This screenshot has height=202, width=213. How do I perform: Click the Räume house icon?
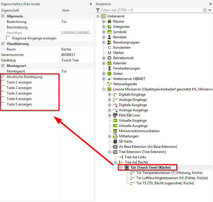(109, 21)
